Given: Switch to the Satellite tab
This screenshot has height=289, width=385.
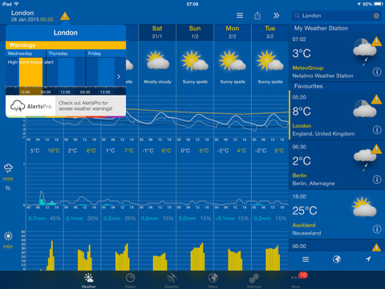Looking at the screenshot, I should click(172, 280).
